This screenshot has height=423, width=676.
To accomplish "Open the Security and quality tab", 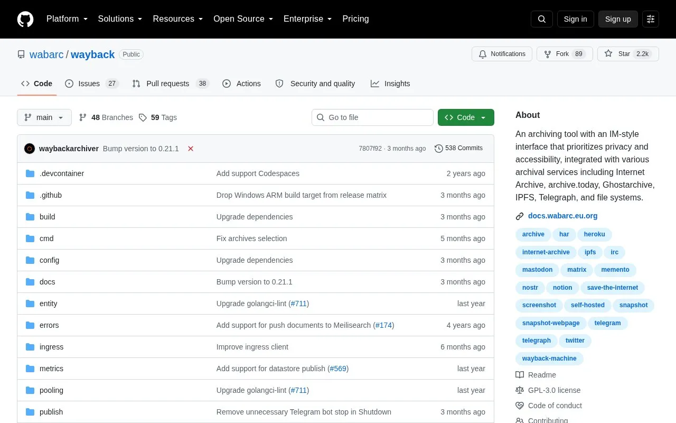I will 315,84.
